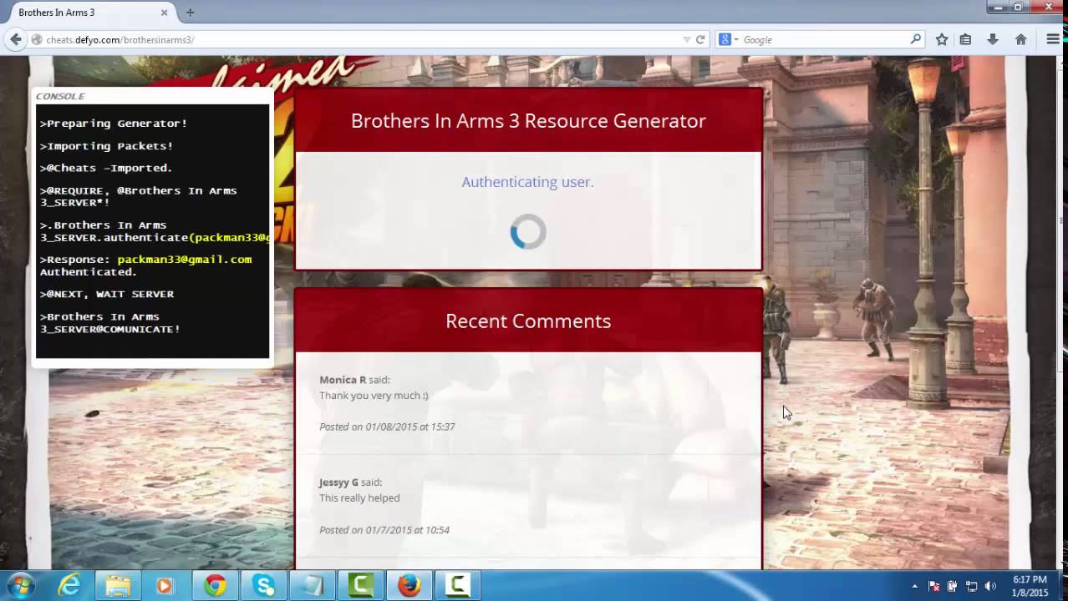Click the Authenticating user text
1068x601 pixels.
[527, 182]
